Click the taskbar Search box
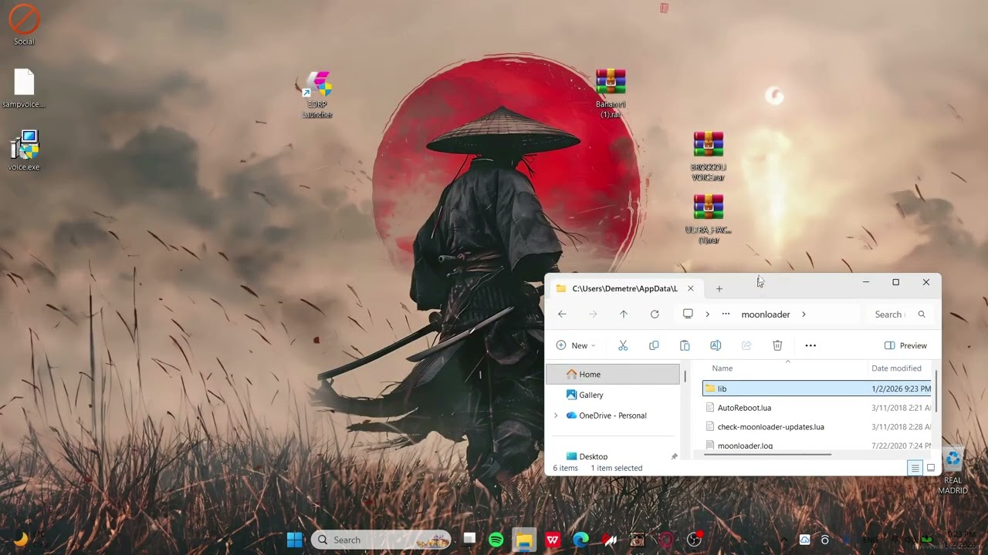The height and width of the screenshot is (555, 988). pyautogui.click(x=381, y=540)
